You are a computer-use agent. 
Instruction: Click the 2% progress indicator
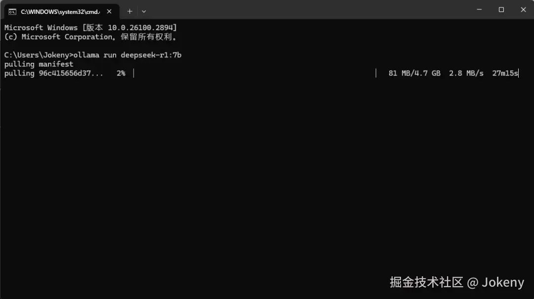point(121,73)
